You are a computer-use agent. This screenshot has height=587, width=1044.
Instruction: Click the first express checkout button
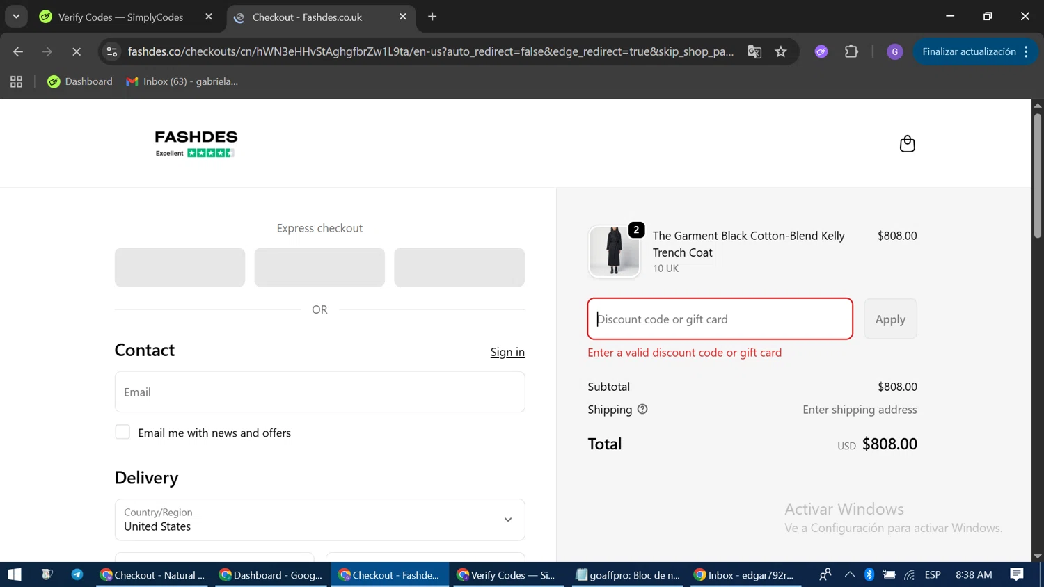pos(180,267)
